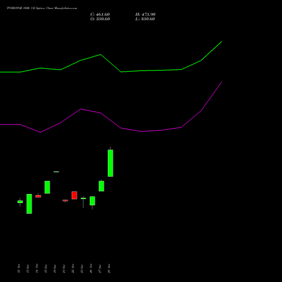Click the tiny red candle for 21 Oct
The height and width of the screenshot is (282, 282).
click(x=65, y=201)
